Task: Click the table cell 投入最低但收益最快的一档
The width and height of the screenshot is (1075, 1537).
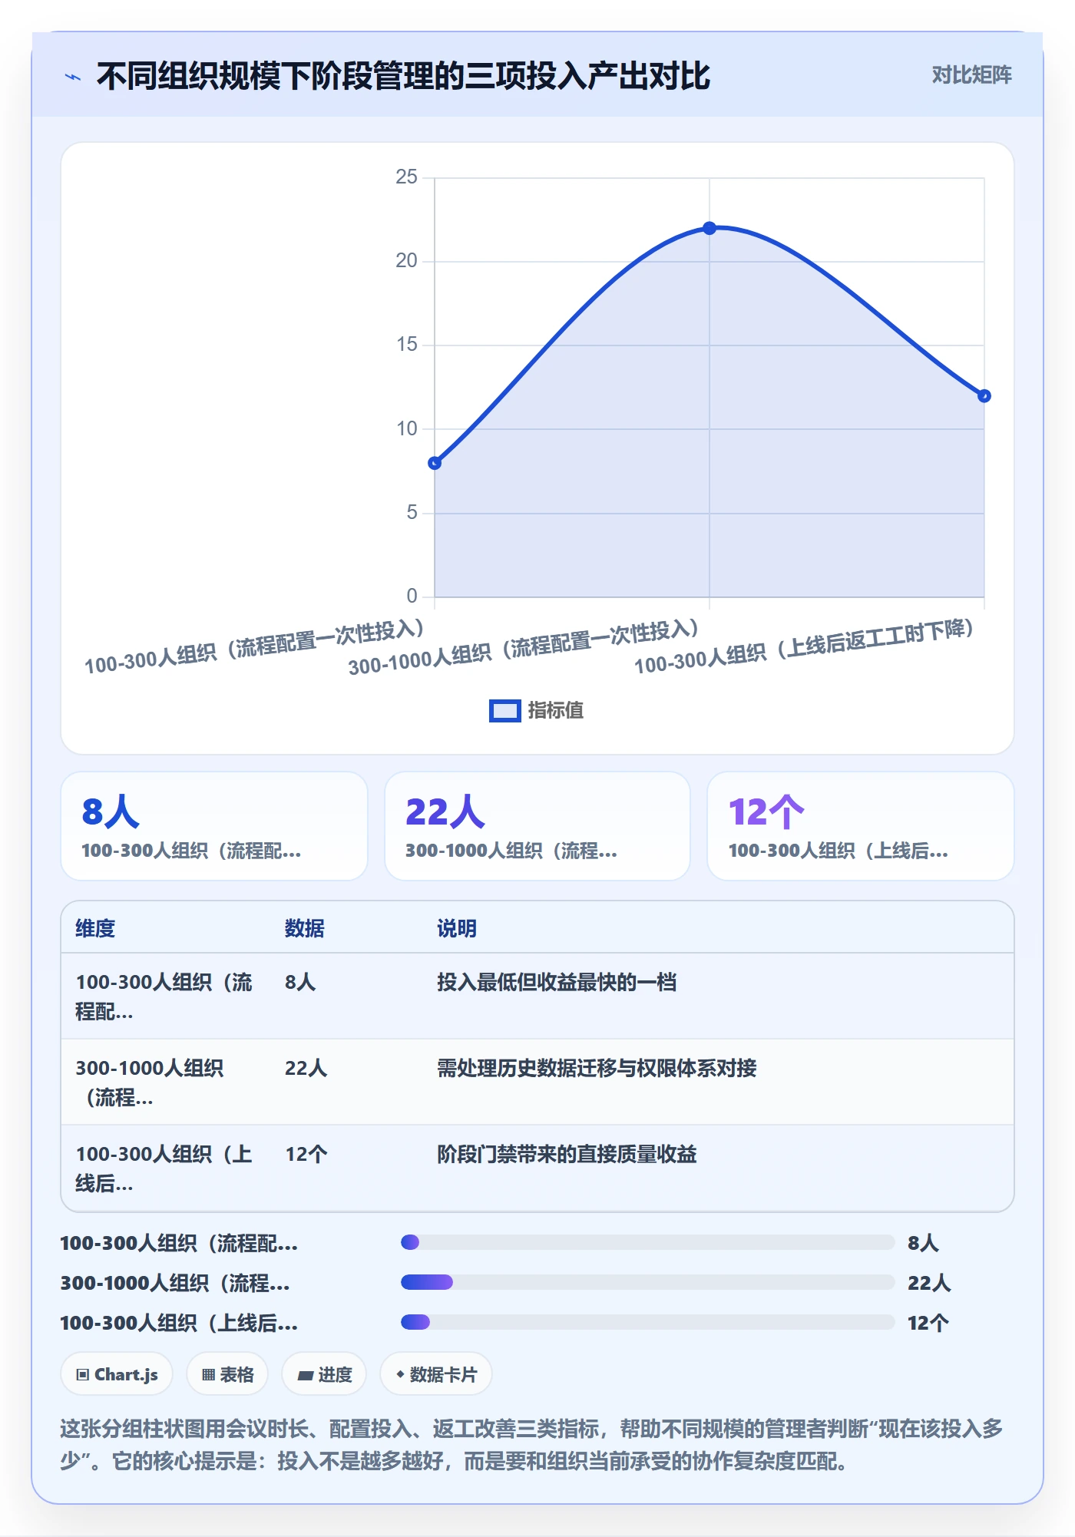Action: pyautogui.click(x=557, y=982)
